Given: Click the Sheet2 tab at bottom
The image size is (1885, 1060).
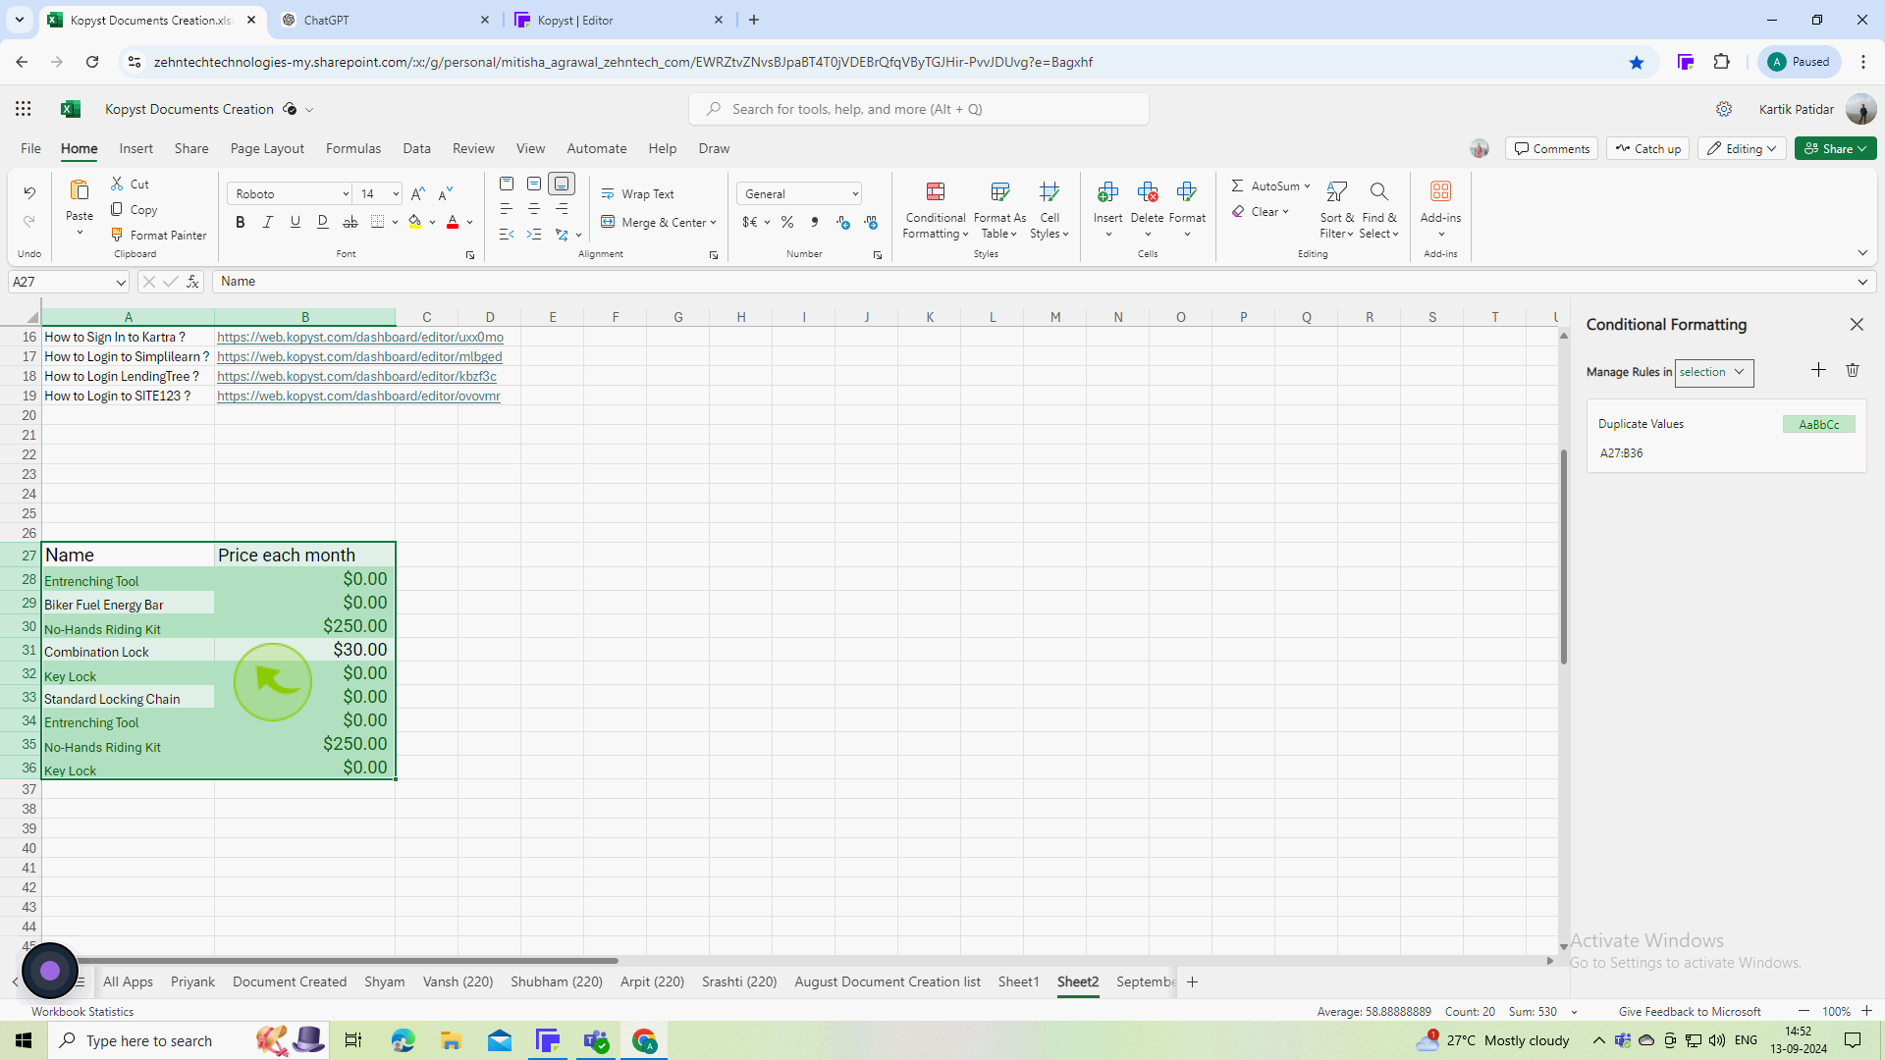Looking at the screenshot, I should coord(1078,981).
